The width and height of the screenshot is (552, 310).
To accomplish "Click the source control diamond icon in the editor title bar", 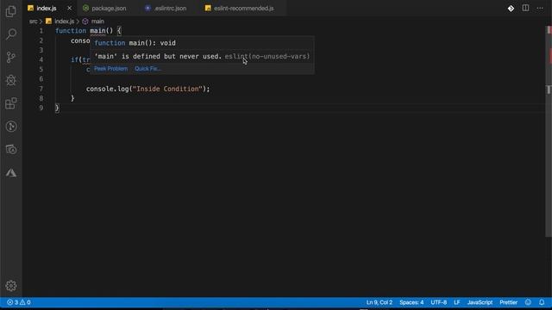I will click(511, 8).
